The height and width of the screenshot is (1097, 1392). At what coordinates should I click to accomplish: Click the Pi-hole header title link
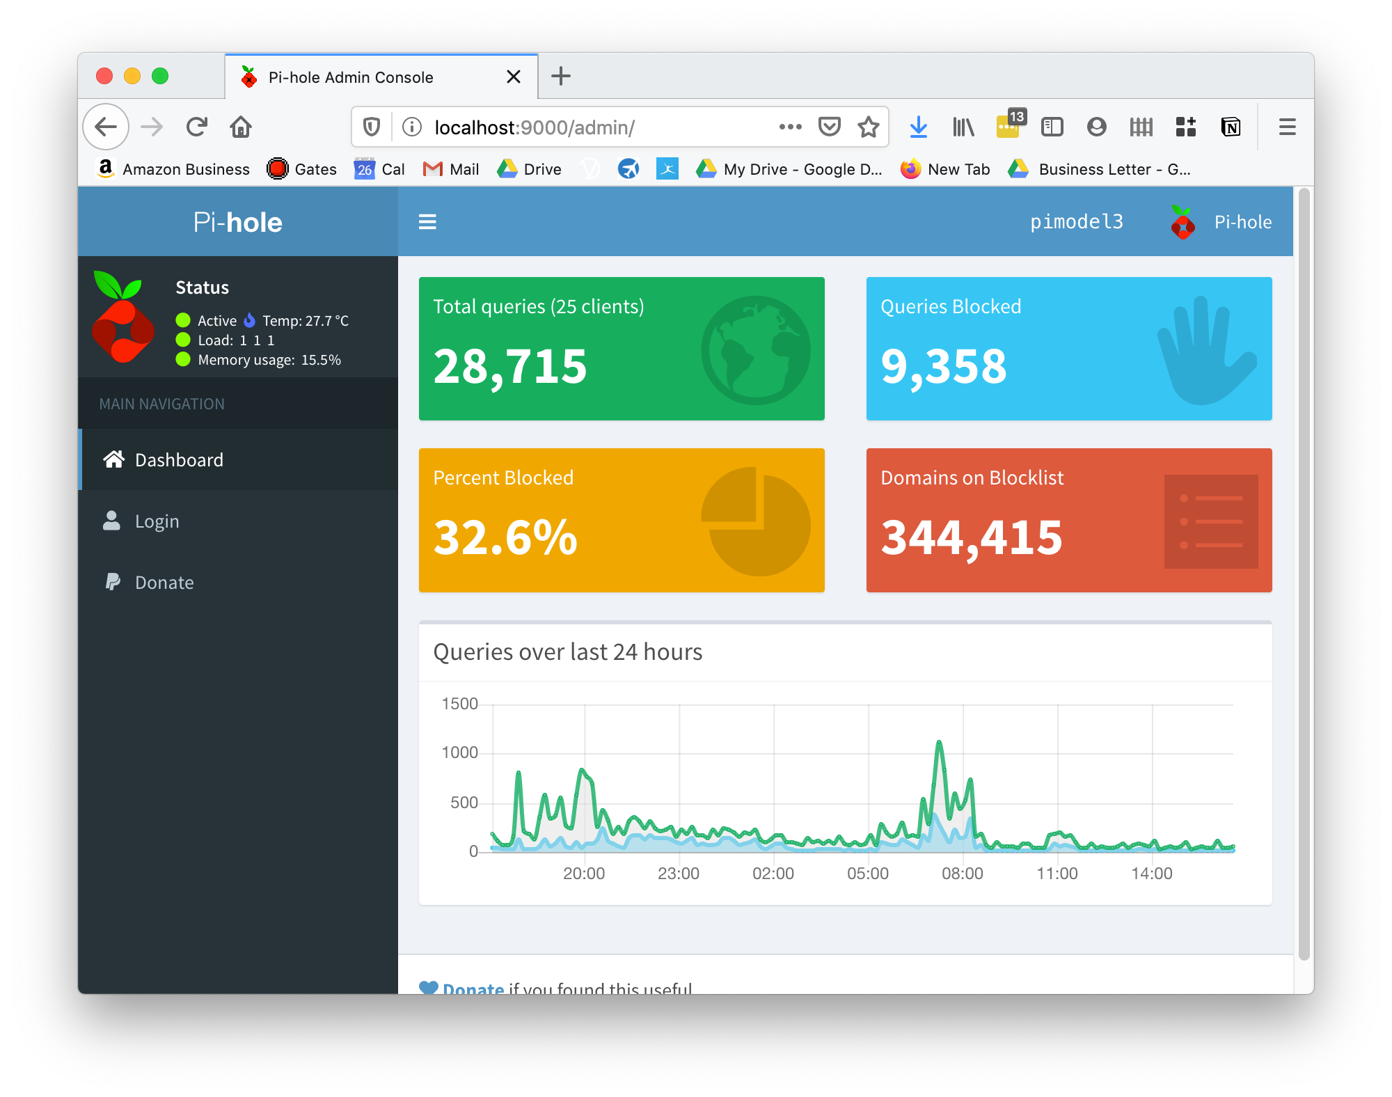pos(237,221)
